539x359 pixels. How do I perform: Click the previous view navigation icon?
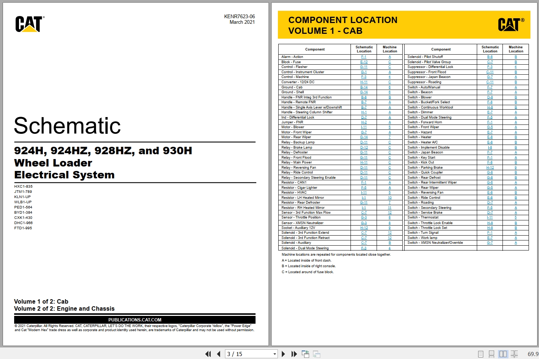coord(305,354)
